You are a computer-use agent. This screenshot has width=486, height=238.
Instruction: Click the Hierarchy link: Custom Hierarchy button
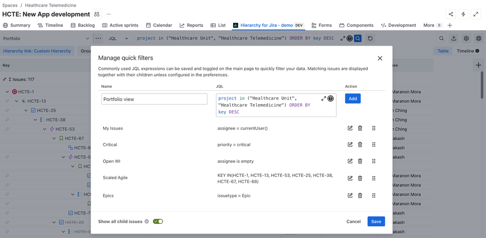tap(37, 51)
